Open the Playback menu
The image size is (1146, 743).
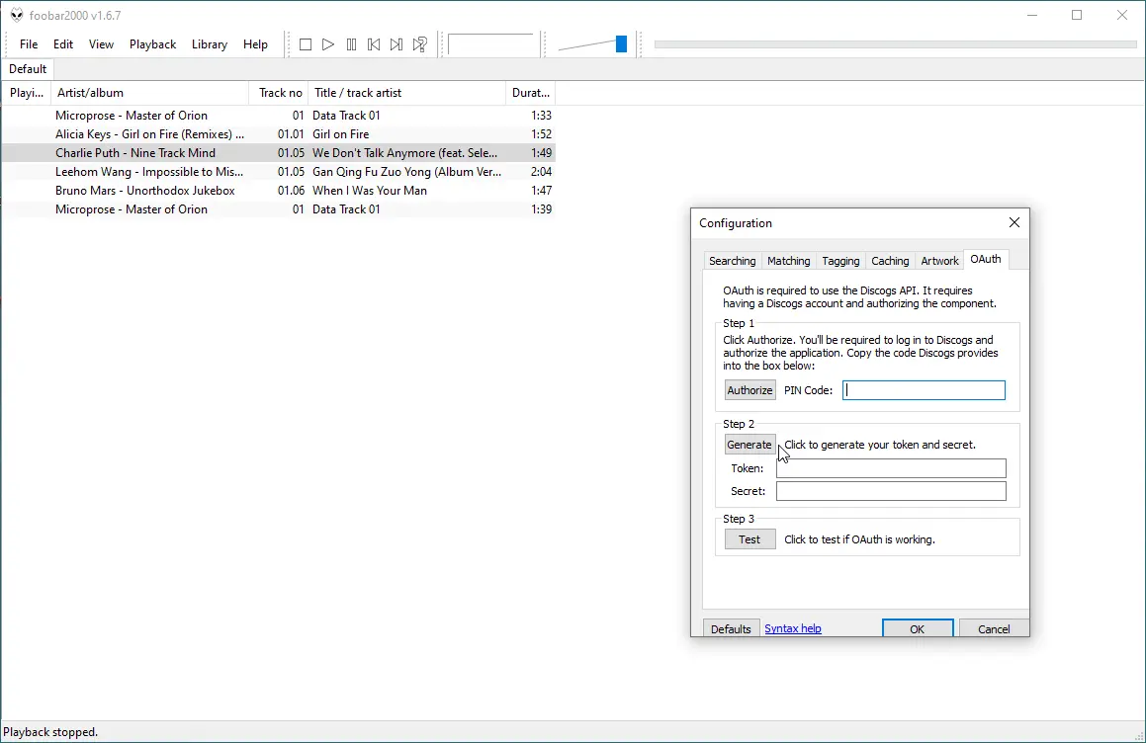click(x=152, y=44)
